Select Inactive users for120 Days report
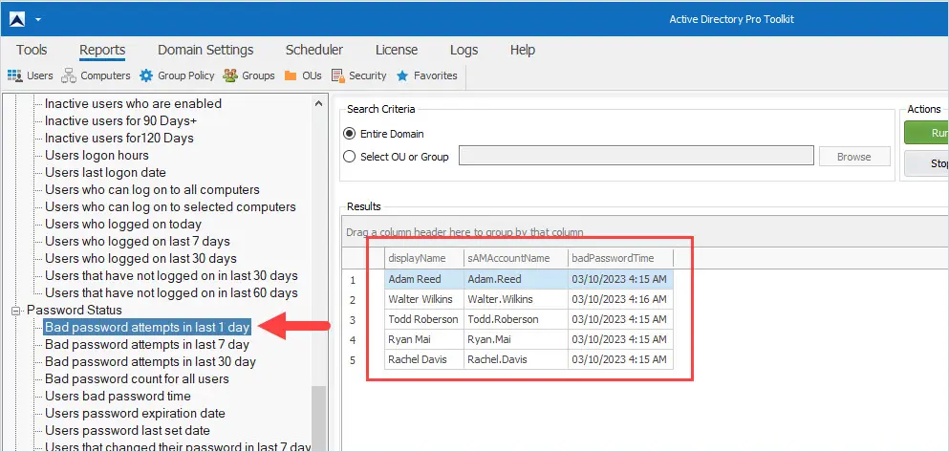 (x=119, y=138)
